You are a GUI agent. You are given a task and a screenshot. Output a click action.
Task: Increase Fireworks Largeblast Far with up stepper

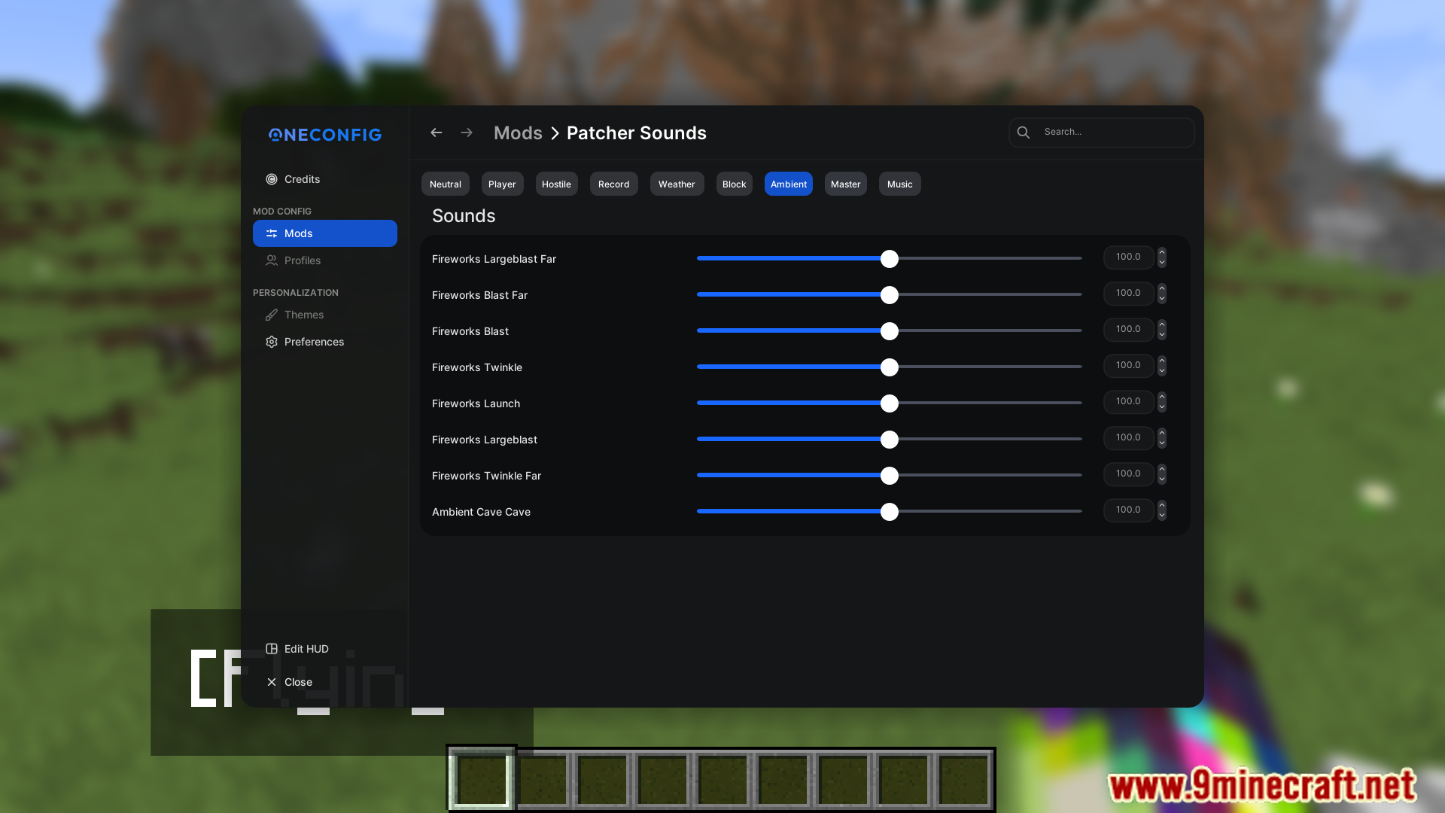click(1162, 252)
